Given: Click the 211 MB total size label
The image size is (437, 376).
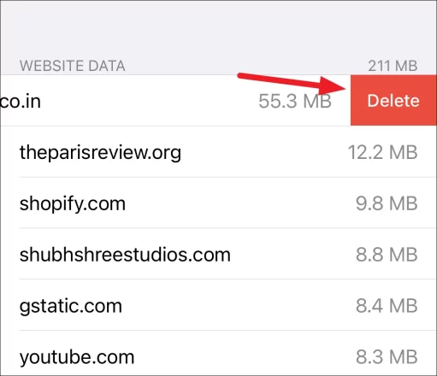Looking at the screenshot, I should [393, 66].
